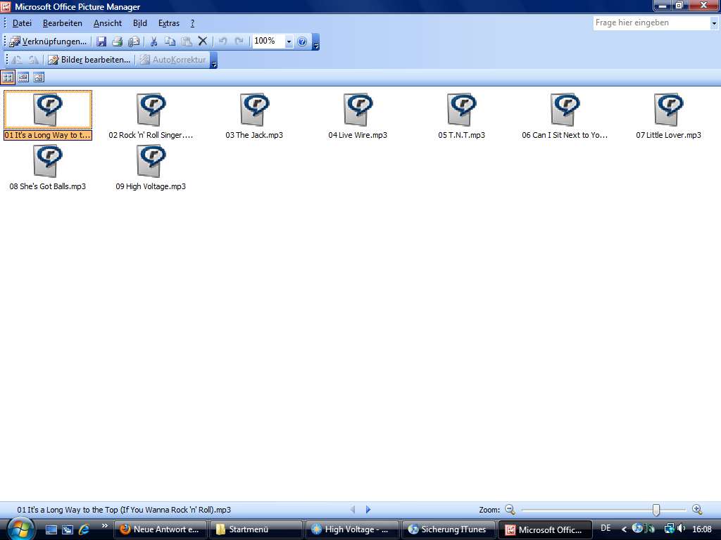Click the rotate left icon
Screen dimensions: 721x540
[17, 60]
